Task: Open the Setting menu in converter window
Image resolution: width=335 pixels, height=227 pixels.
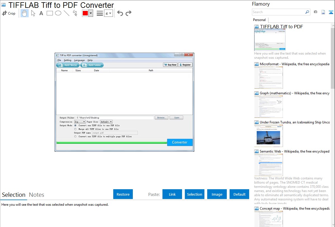Action: [67, 60]
